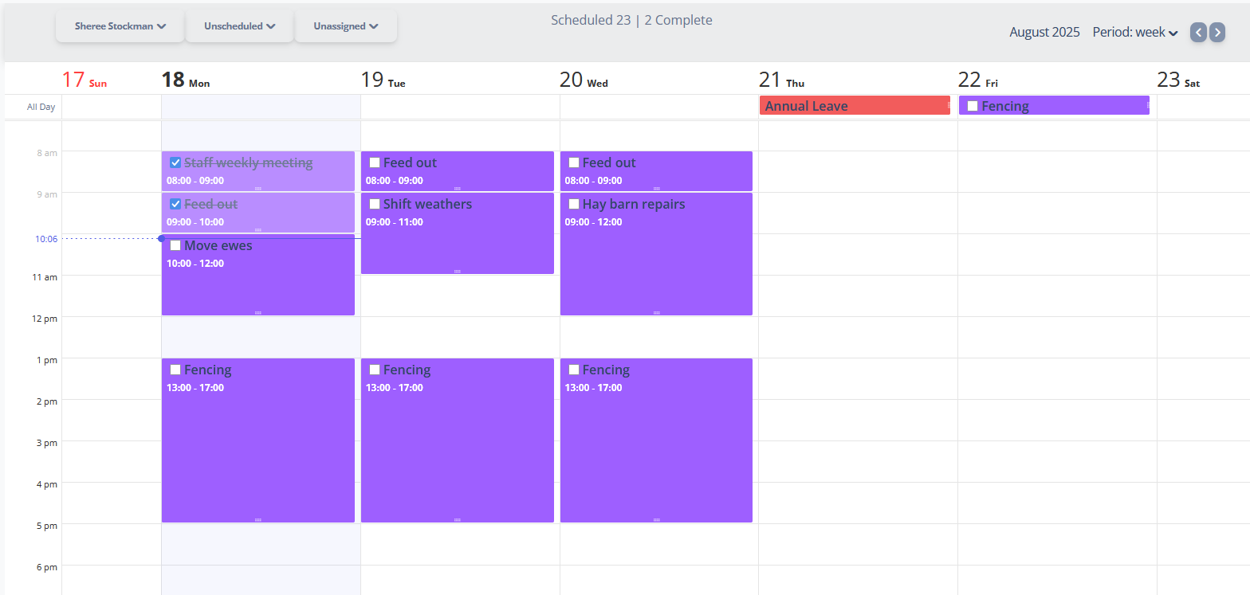Click resize handle on Hay barn repairs
This screenshot has height=595, width=1250.
[x=656, y=312]
